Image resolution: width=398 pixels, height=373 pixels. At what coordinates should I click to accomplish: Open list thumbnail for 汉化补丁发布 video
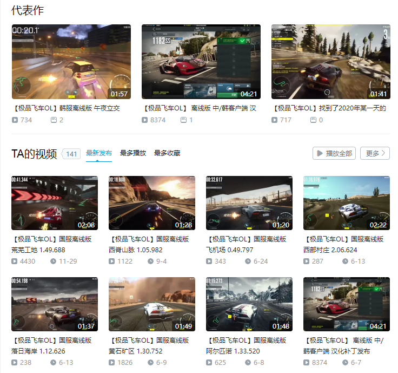[347, 304]
